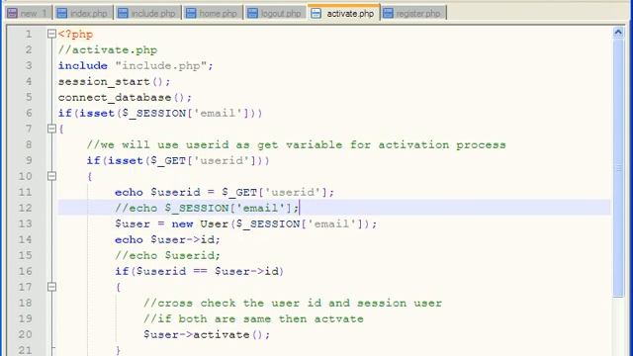Click the cross check comment line 18

[293, 304]
